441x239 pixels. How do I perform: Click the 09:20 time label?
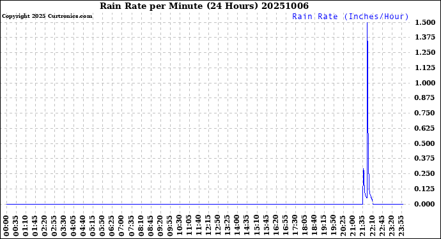click(x=160, y=226)
